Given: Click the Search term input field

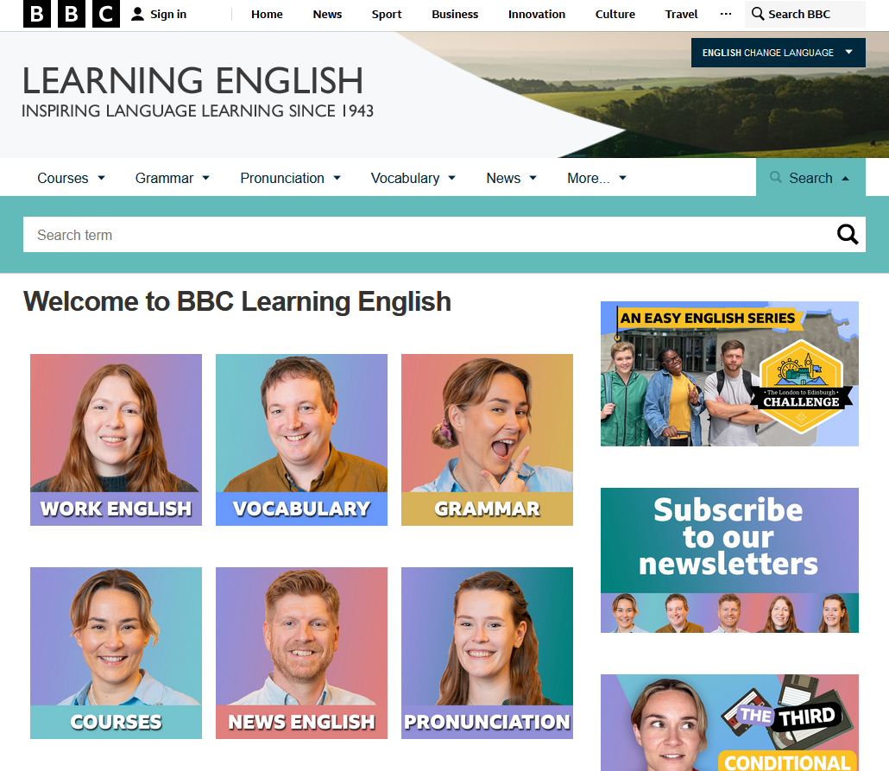Looking at the screenshot, I should [428, 234].
